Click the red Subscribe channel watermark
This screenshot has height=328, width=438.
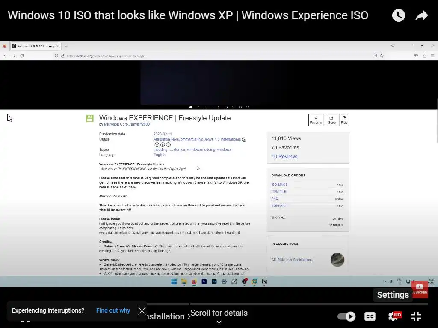[420, 289]
